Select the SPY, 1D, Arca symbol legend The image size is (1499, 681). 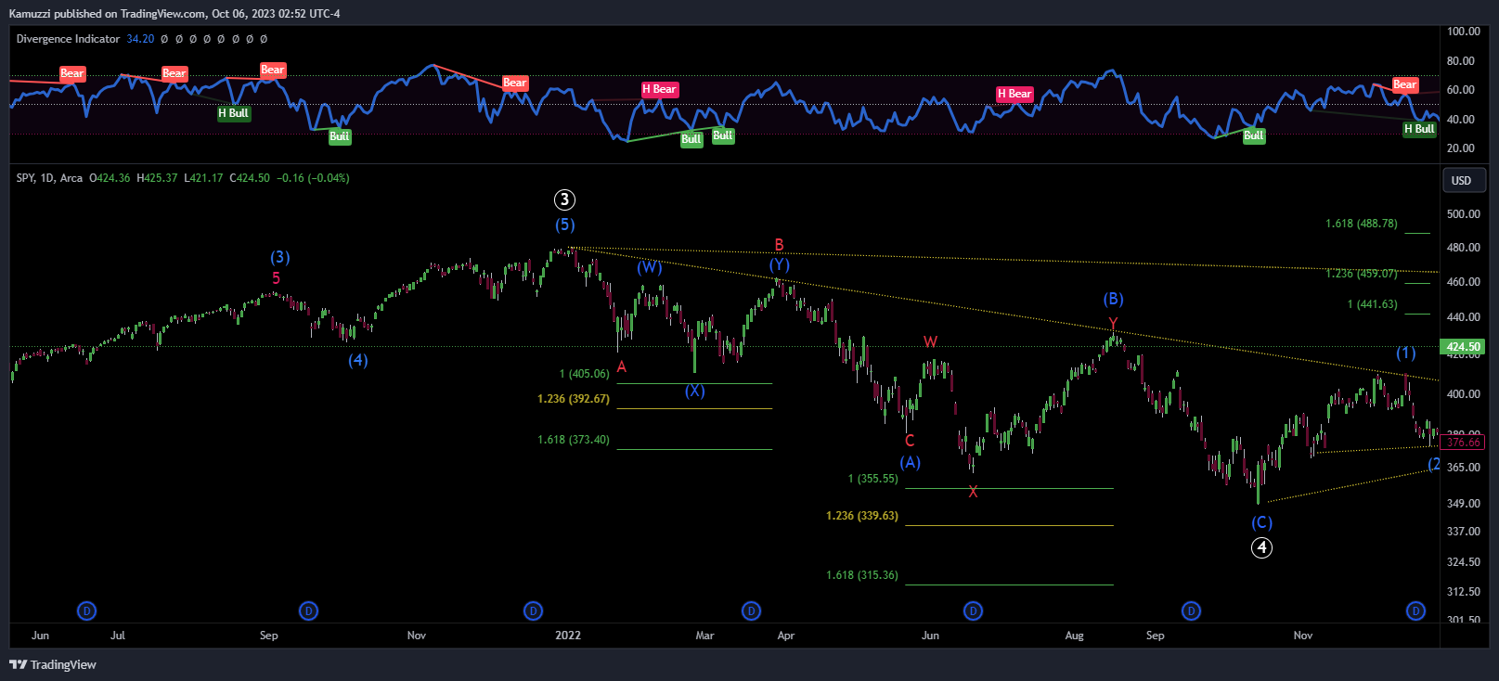pos(49,178)
